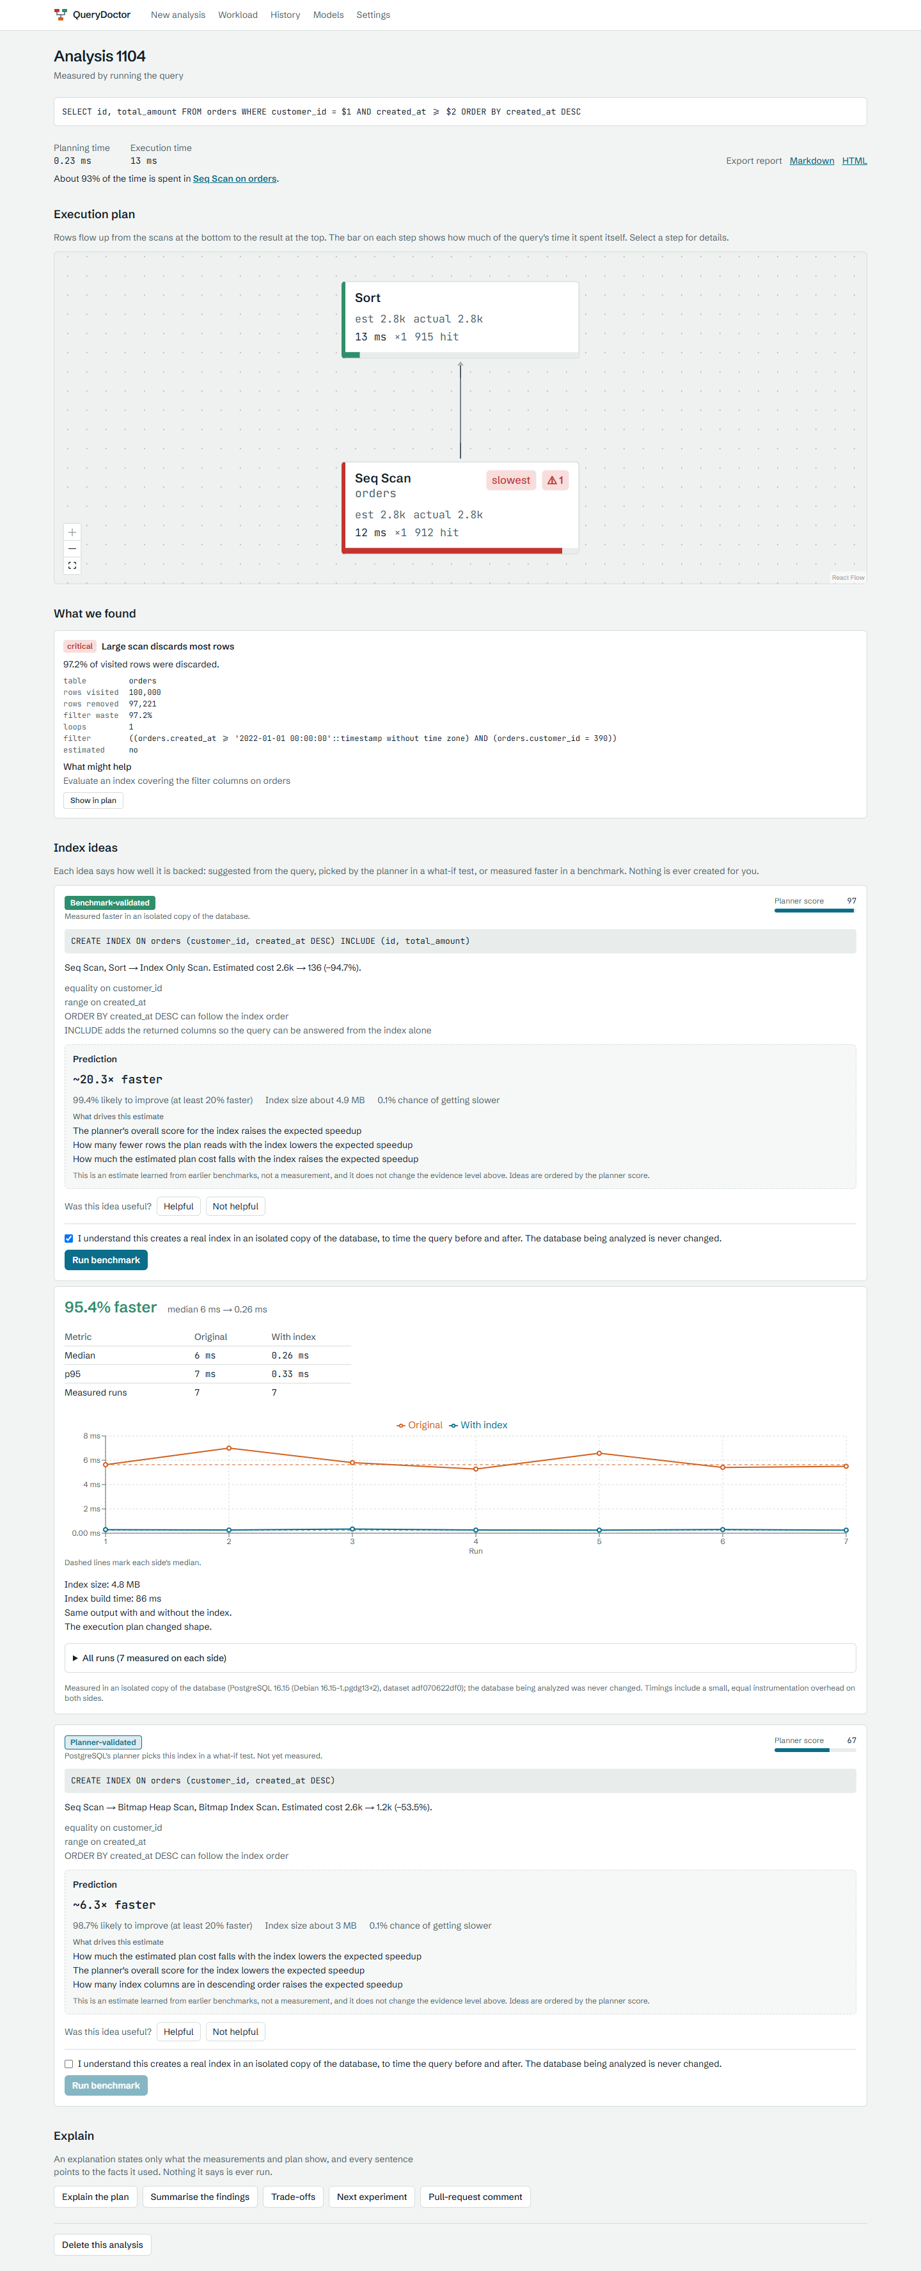Click the filter waste 97.2% value
921x2271 pixels.
click(x=140, y=716)
